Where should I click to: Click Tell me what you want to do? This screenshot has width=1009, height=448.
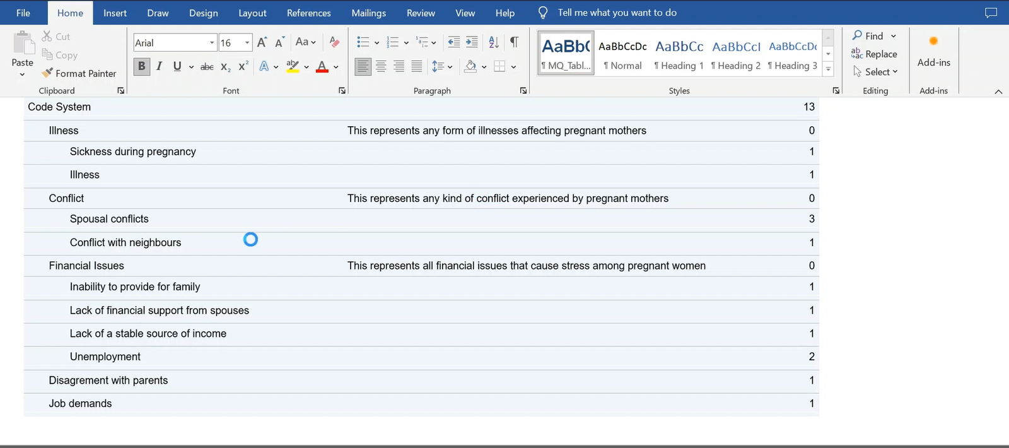pyautogui.click(x=617, y=13)
